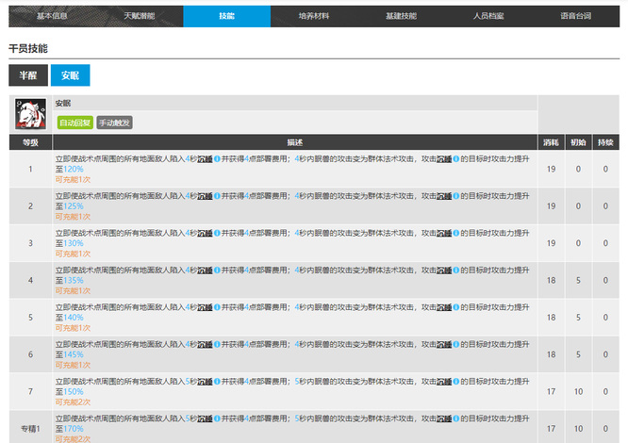
Task: Open first 沉睡 link in level 5 row
Action: [x=205, y=307]
